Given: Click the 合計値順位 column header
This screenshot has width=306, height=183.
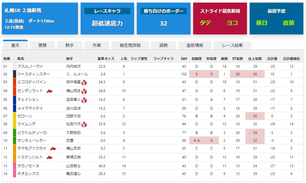Looking at the screenshot, I should click(291, 59).
